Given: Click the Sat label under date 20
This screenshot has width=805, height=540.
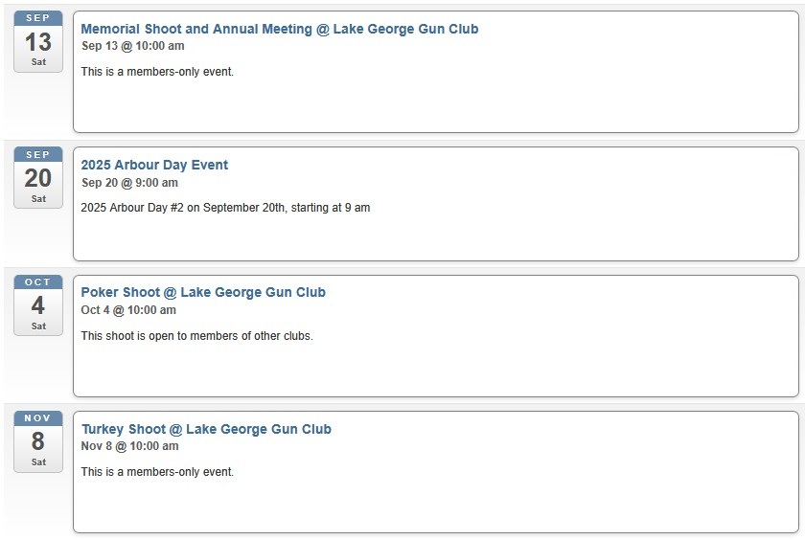Looking at the screenshot, I should click(38, 198).
